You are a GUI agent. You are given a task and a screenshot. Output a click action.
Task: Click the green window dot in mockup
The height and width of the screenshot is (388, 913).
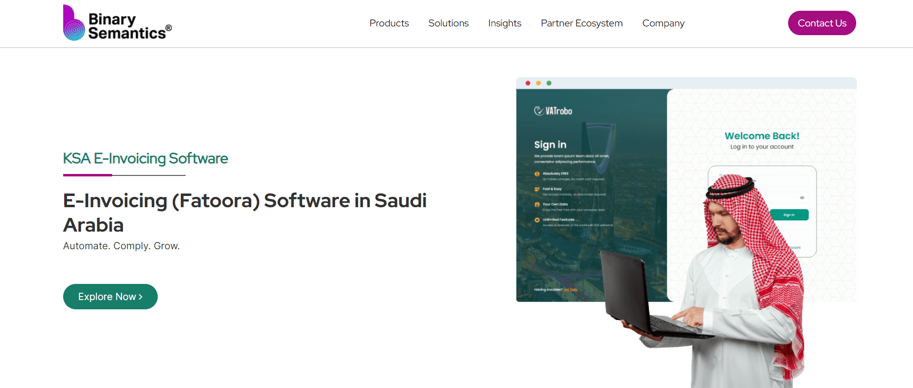pos(549,83)
